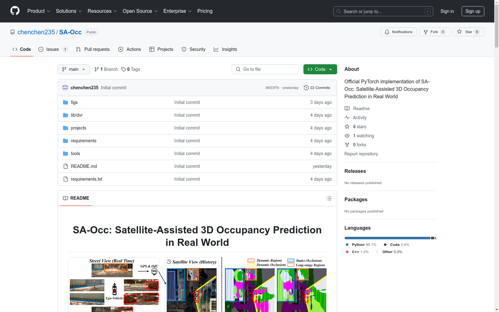The height and width of the screenshot is (312, 499).
Task: Click the fork icon beside Fork
Action: [x=426, y=32]
